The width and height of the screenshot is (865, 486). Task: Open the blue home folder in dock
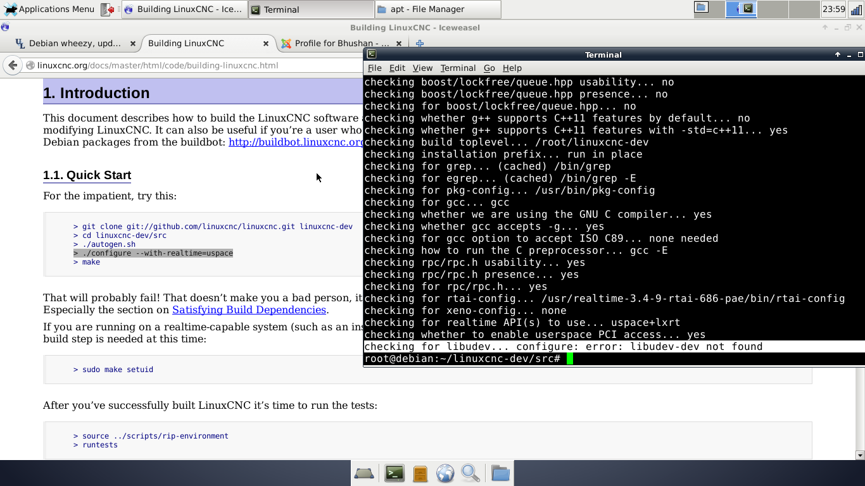click(x=500, y=473)
